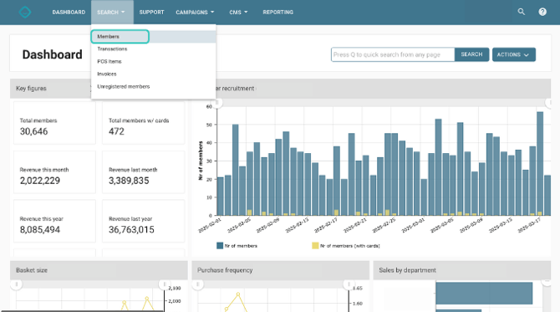The width and height of the screenshot is (560, 312).
Task: Toggle Nr of members (with cards) legend
Action: [346, 246]
